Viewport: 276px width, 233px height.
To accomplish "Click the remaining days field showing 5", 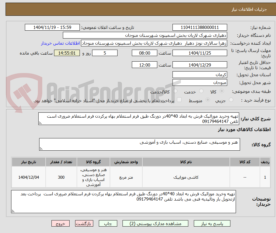I will 105,53.
